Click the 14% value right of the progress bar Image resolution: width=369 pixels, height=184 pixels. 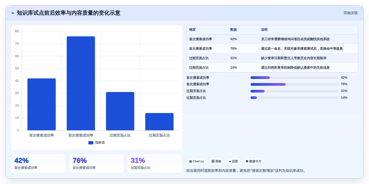pyautogui.click(x=344, y=98)
